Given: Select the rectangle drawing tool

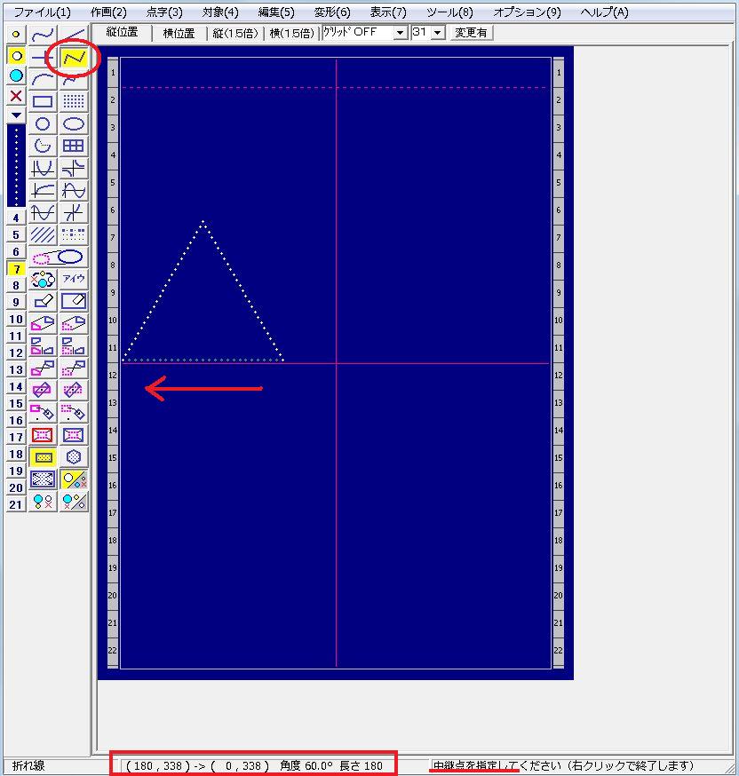Looking at the screenshot, I should (43, 101).
